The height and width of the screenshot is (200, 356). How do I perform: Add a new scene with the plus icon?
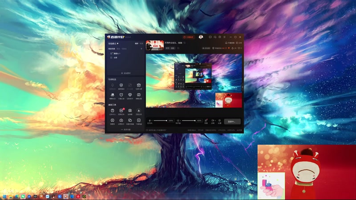141,49
